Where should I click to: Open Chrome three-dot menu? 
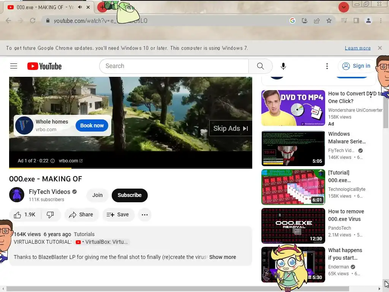pyautogui.click(x=381, y=21)
